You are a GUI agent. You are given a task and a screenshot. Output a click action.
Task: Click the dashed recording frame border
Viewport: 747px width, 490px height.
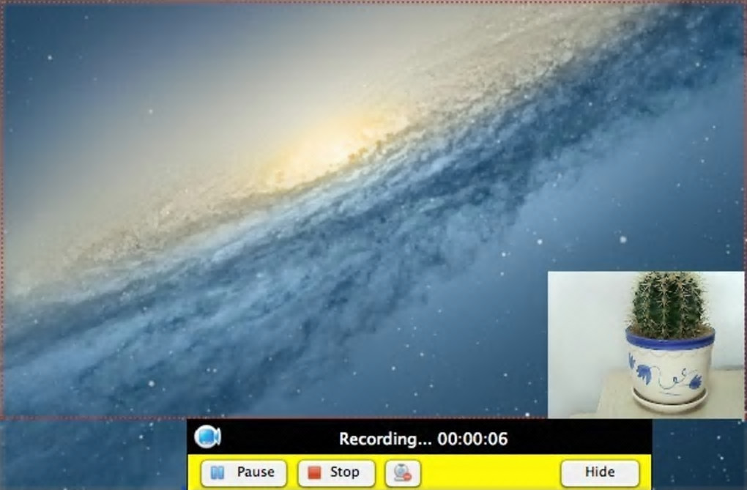(x=2, y=209)
